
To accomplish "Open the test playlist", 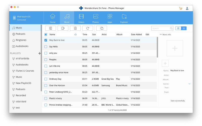I will pyautogui.click(x=25, y=108).
